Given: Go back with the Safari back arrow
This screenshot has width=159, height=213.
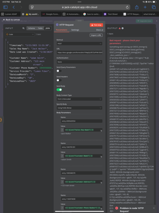Looking at the screenshot, I should coord(14,7).
